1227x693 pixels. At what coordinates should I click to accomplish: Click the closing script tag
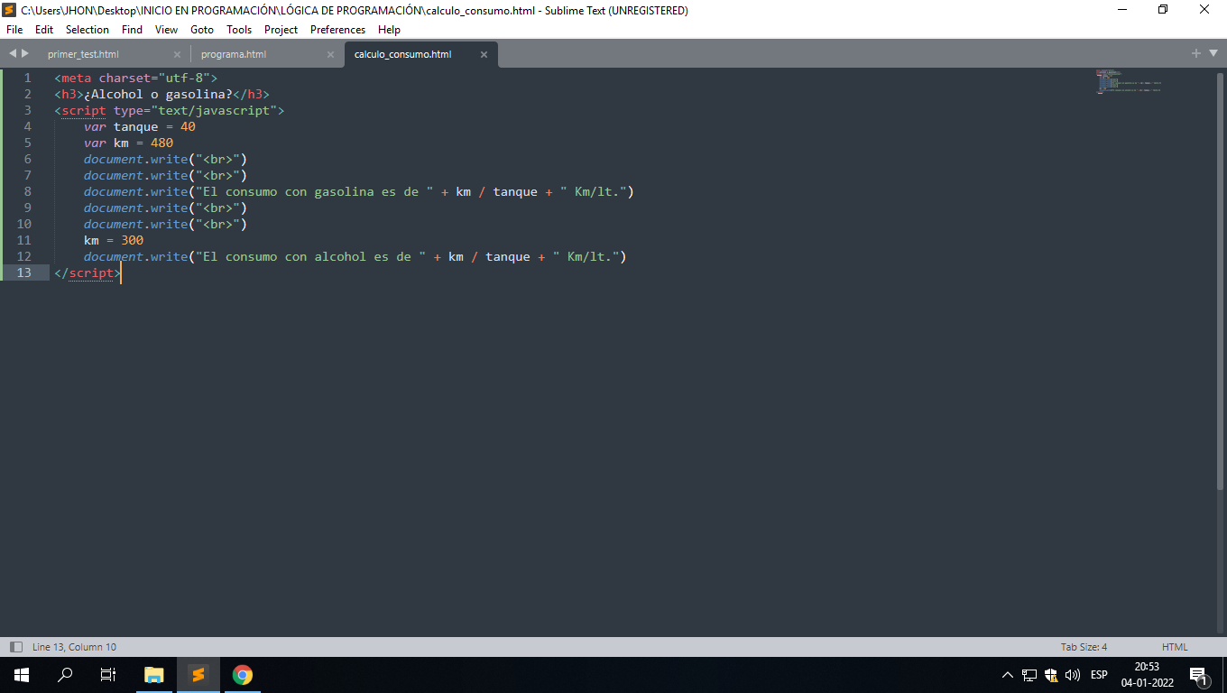pyautogui.click(x=88, y=273)
